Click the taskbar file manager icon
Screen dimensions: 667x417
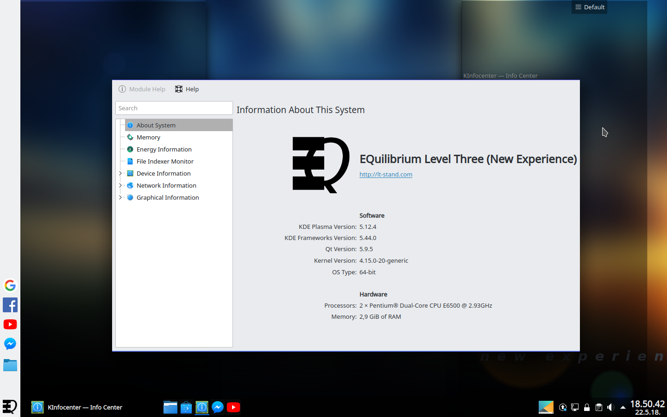(x=170, y=407)
